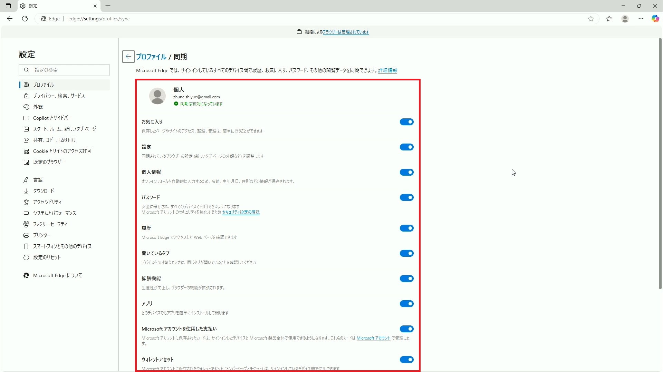This screenshot has height=372, width=663.
Task: Open the profile avatar in the toolbar
Action: tap(625, 19)
